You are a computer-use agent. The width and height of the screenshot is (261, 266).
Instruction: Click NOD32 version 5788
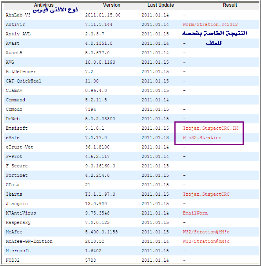coord(91,260)
